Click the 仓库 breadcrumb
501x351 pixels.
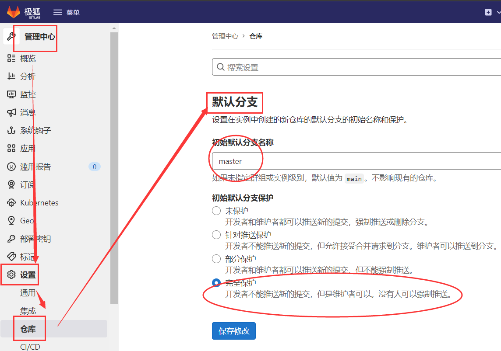(x=256, y=36)
